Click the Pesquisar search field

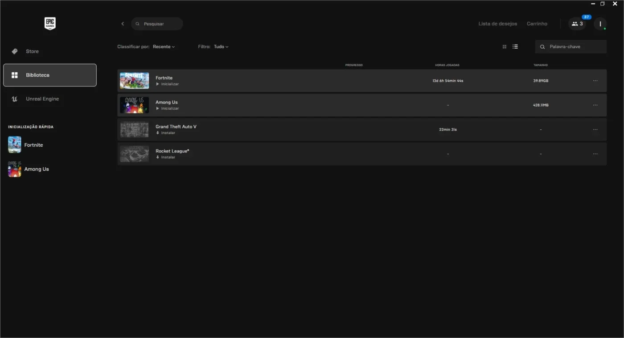pos(157,24)
